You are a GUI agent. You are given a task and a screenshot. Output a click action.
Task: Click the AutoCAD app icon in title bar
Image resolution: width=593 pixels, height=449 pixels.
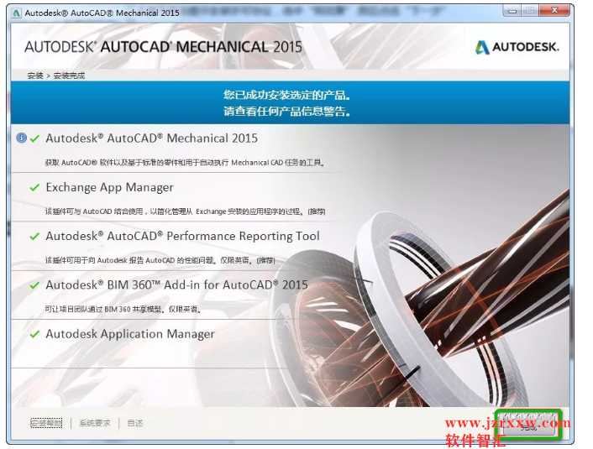[x=16, y=13]
